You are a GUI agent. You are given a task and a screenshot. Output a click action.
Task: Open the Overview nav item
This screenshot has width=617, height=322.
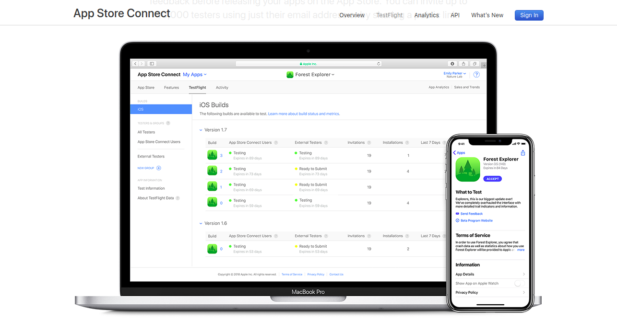coord(352,15)
